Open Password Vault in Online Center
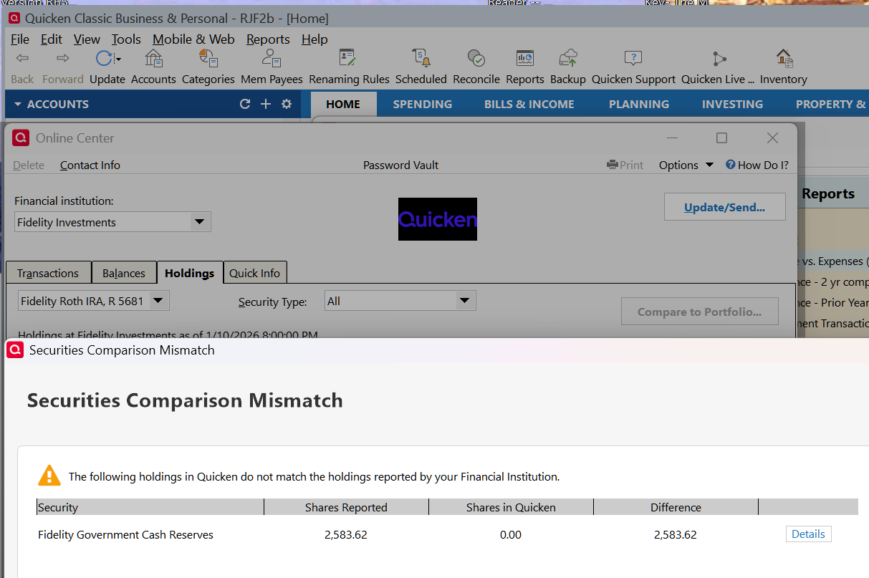Image resolution: width=869 pixels, height=578 pixels. [401, 165]
